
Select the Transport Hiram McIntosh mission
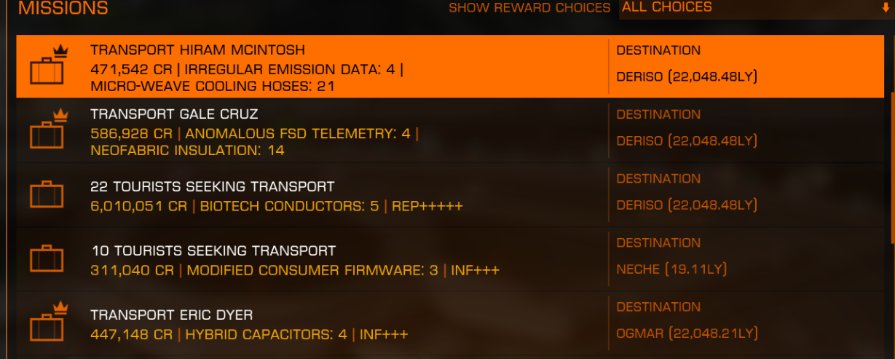(x=450, y=66)
